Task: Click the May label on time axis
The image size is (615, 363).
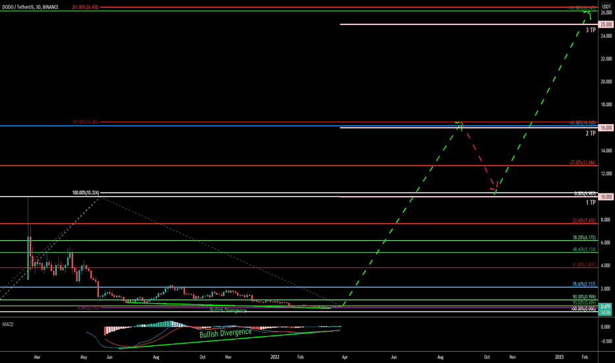Action: 84,357
